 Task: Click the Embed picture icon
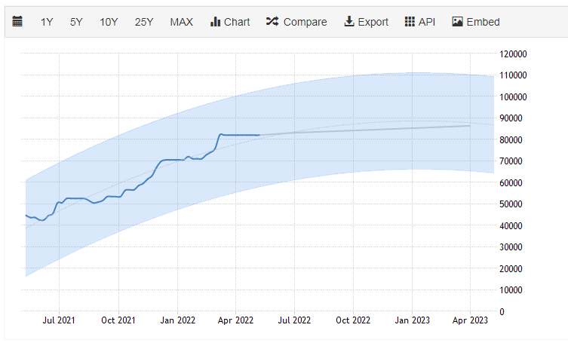[457, 22]
